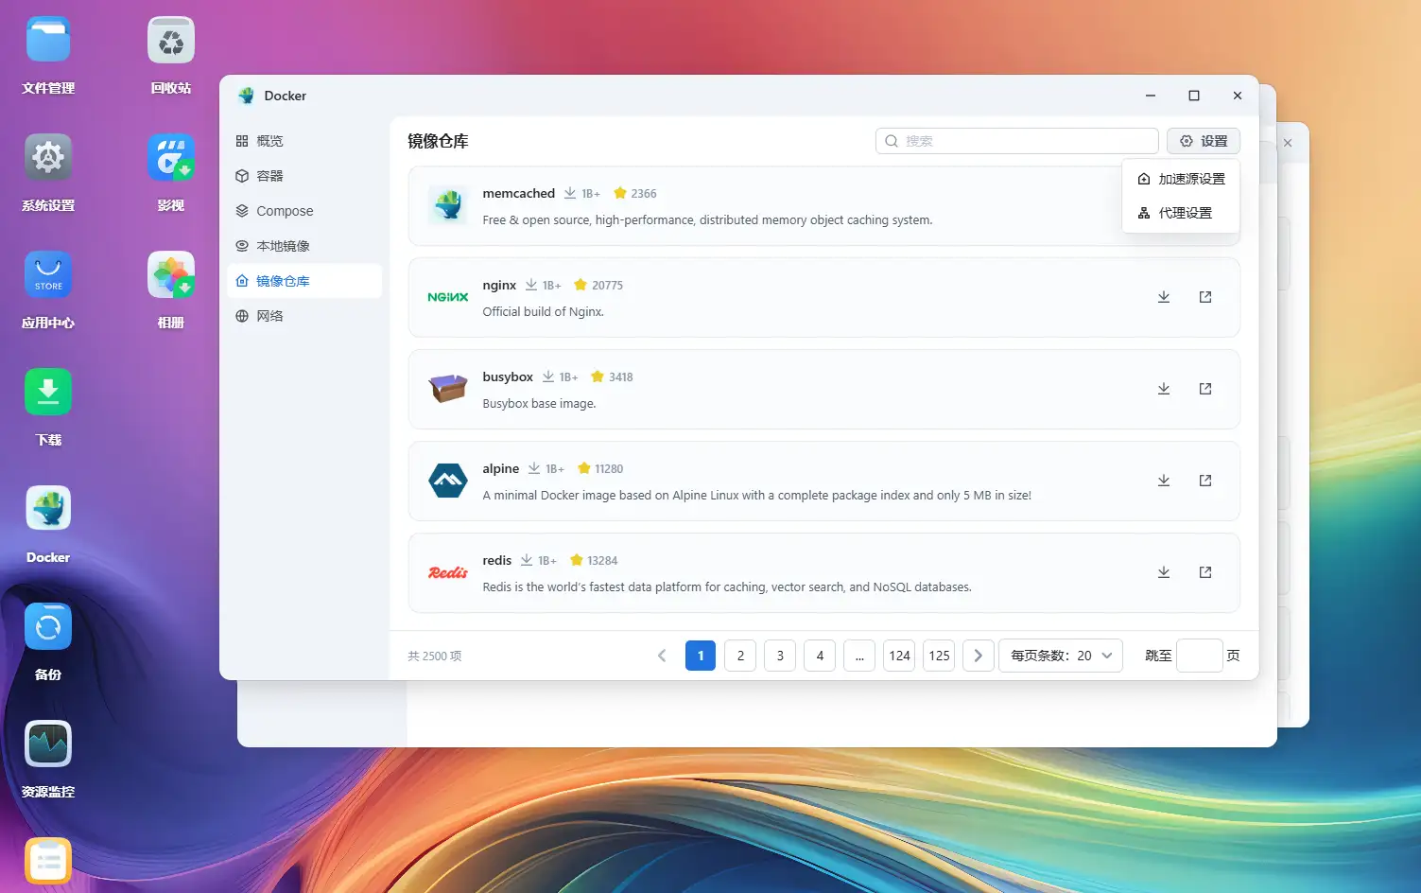The height and width of the screenshot is (893, 1421).
Task: Open the 网络 section
Action: [x=269, y=315]
